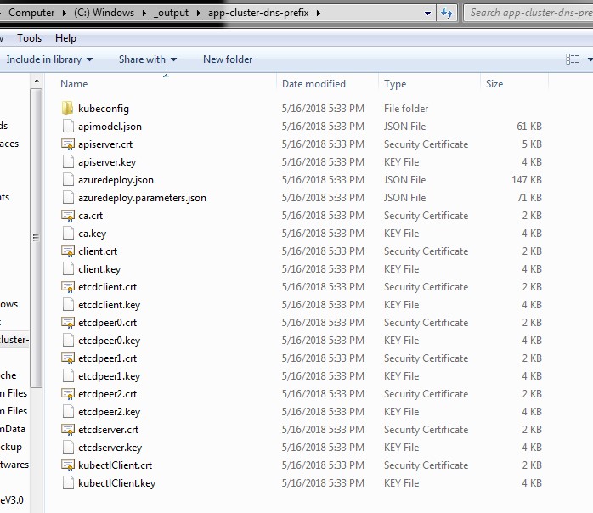Click the etcdpeer0.crt certificate icon
593x513 pixels.
tap(68, 323)
